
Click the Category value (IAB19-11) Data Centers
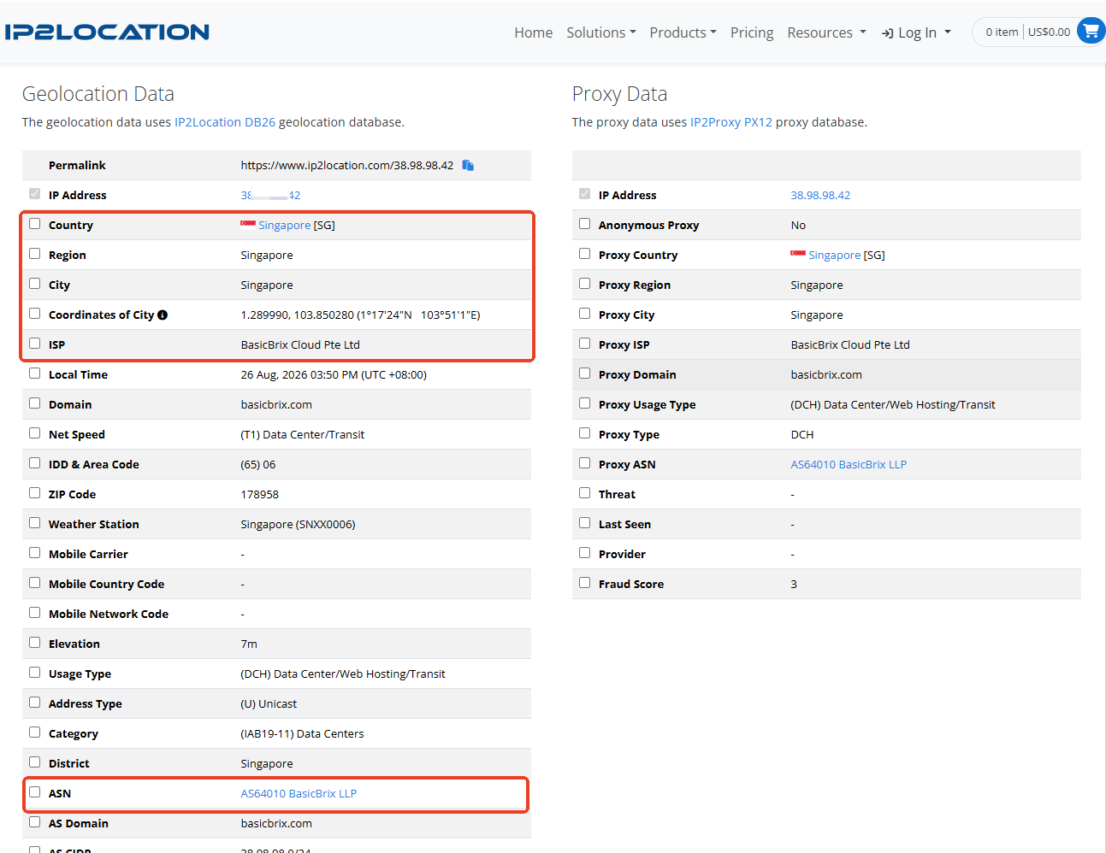pos(302,733)
